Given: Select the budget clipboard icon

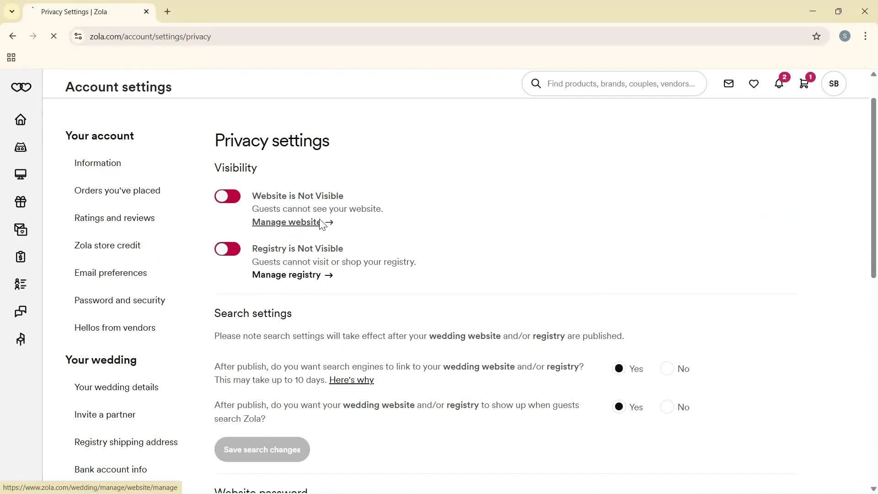Looking at the screenshot, I should 21,257.
